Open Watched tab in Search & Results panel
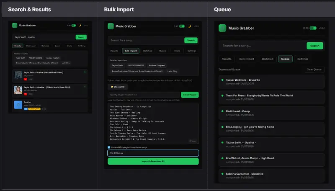This screenshot has width=335, height=191. [x=45, y=46]
